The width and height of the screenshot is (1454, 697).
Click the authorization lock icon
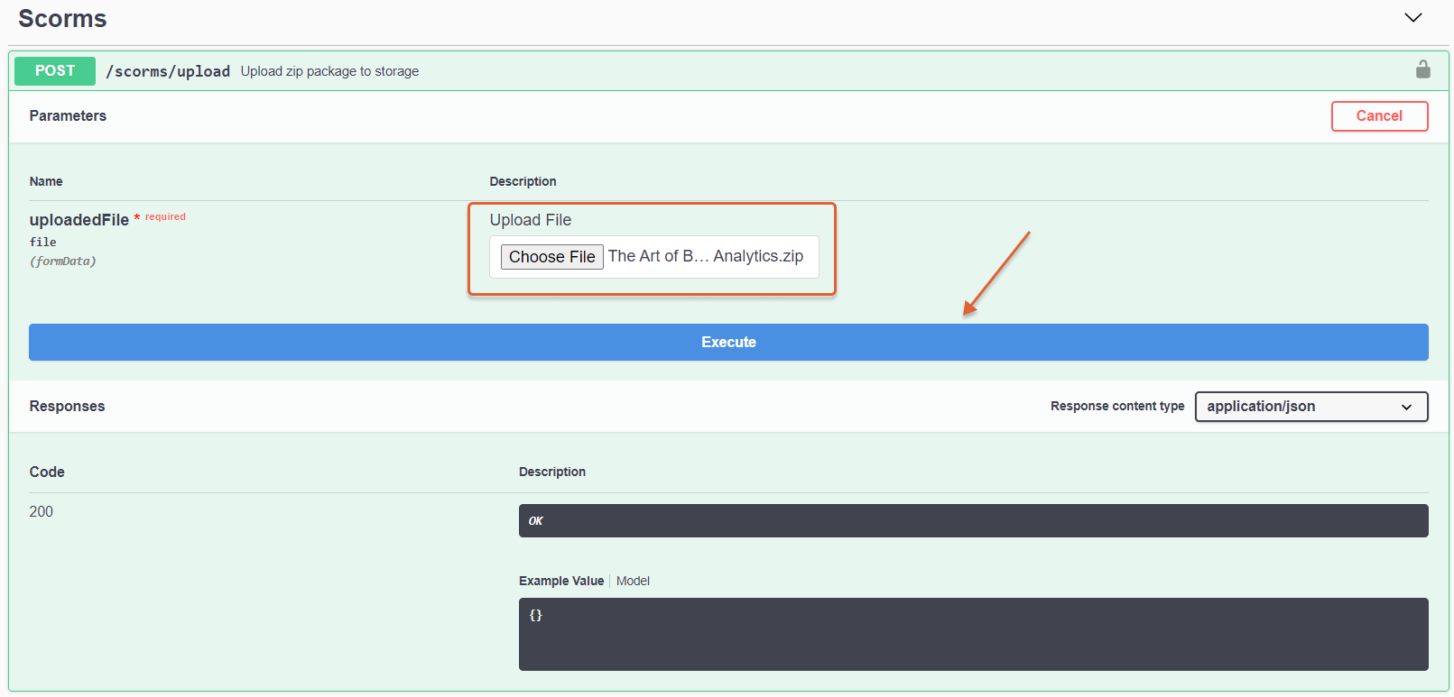click(1422, 69)
